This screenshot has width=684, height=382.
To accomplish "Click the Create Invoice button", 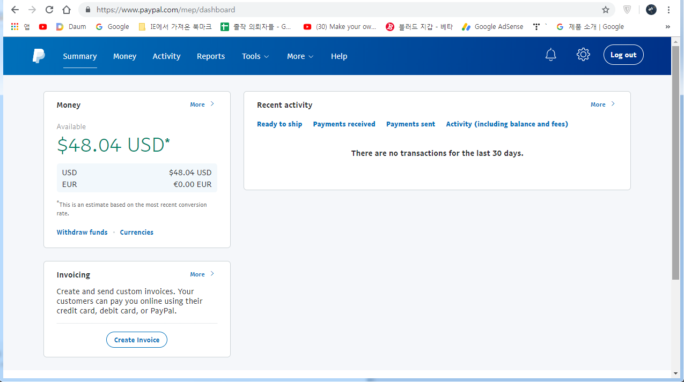I will [137, 340].
